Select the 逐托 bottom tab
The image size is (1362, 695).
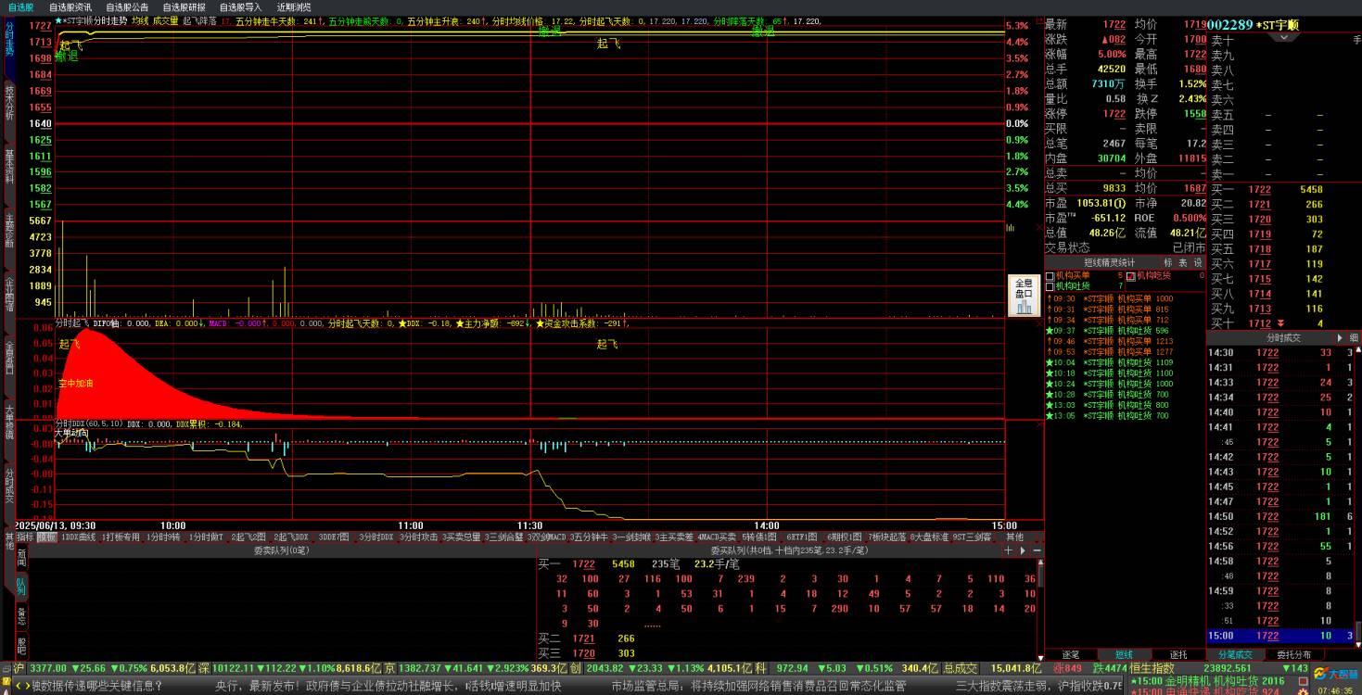1177,654
